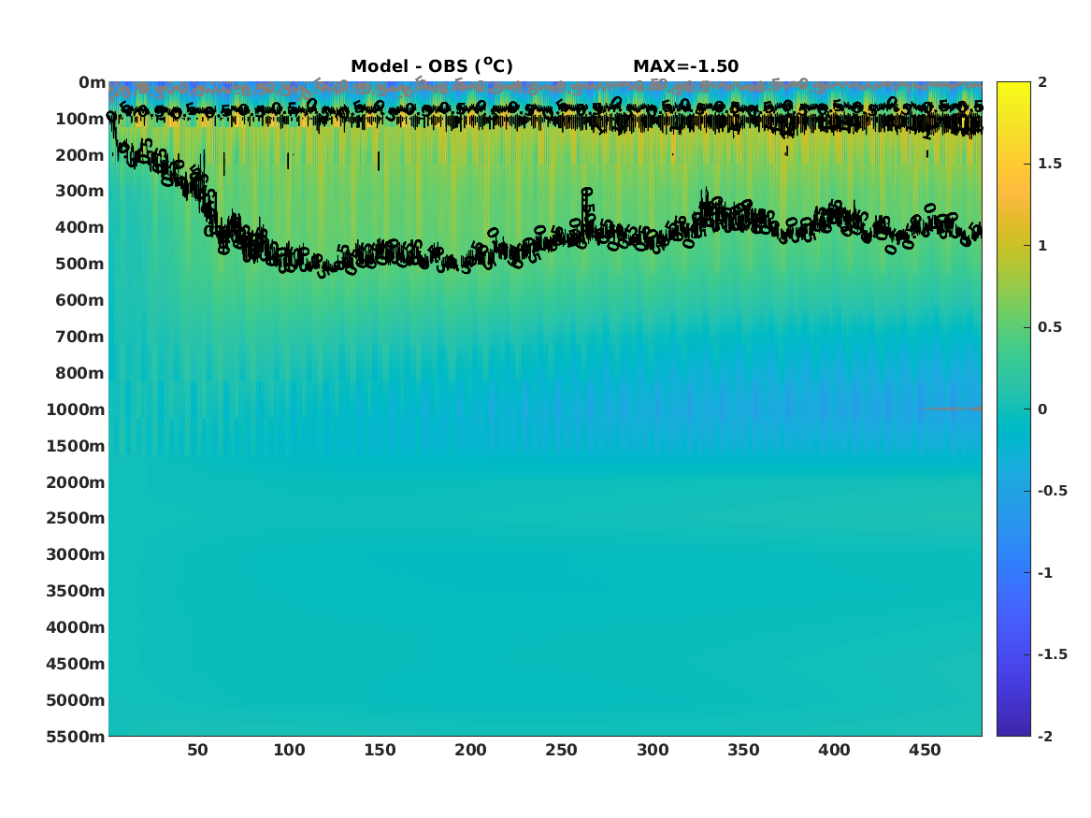Click the '3500m' depth axis label
This screenshot has width=1091, height=818.
point(76,591)
